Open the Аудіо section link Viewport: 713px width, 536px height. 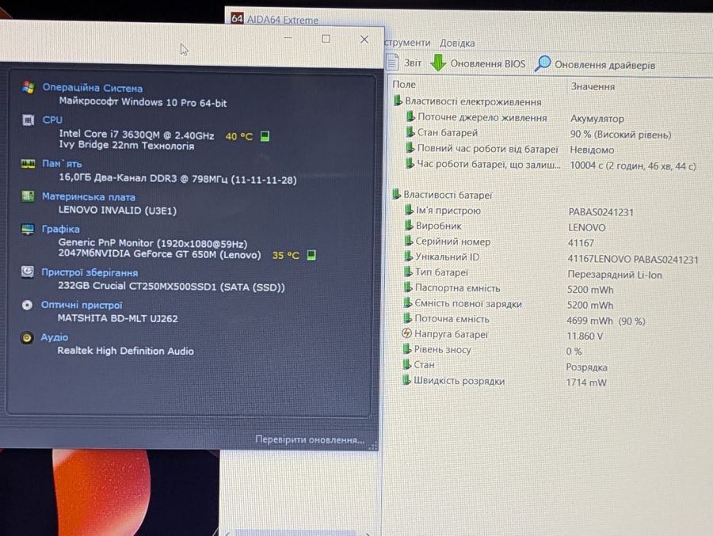point(54,337)
